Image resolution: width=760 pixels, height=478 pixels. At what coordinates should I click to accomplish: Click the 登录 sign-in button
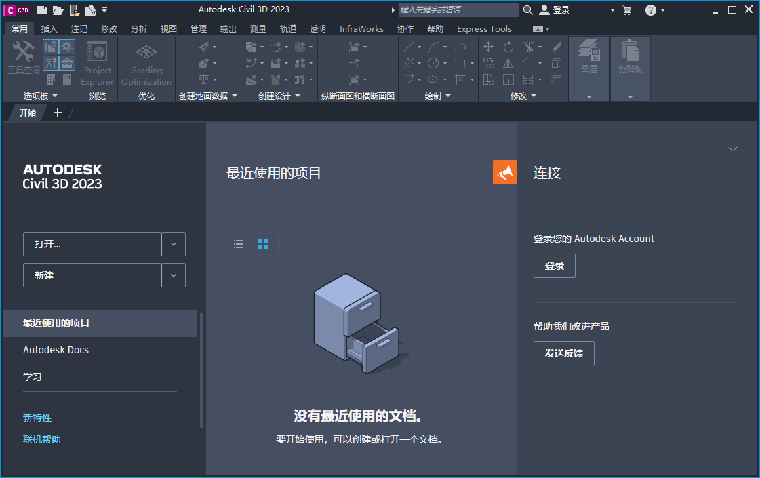pos(554,266)
